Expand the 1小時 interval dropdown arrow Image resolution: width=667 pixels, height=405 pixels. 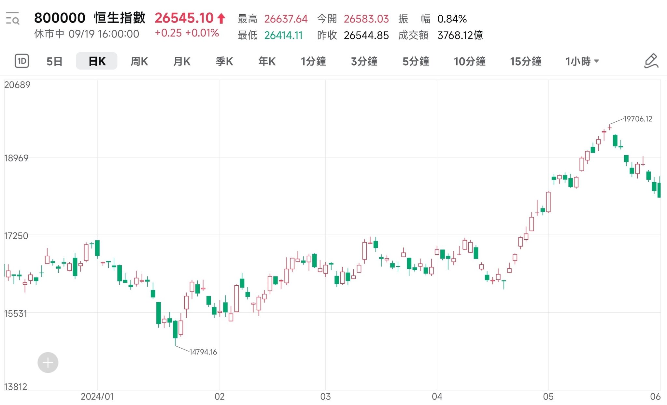(x=597, y=61)
